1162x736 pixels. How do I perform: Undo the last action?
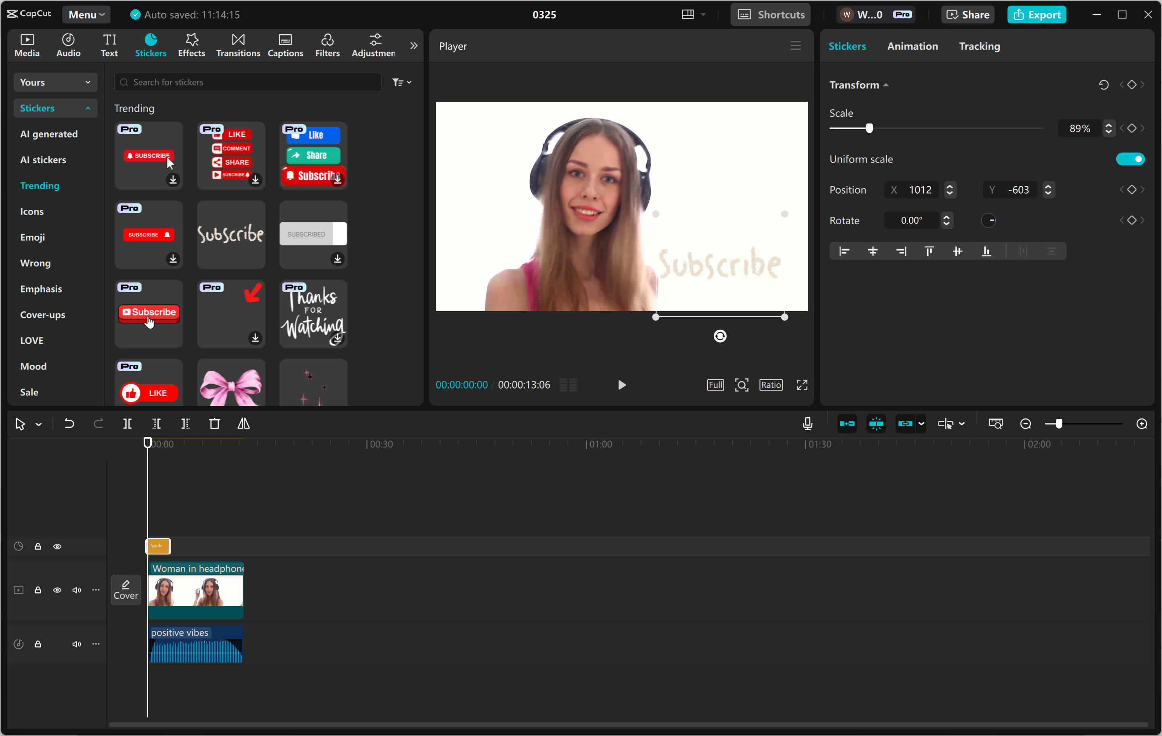pyautogui.click(x=69, y=424)
